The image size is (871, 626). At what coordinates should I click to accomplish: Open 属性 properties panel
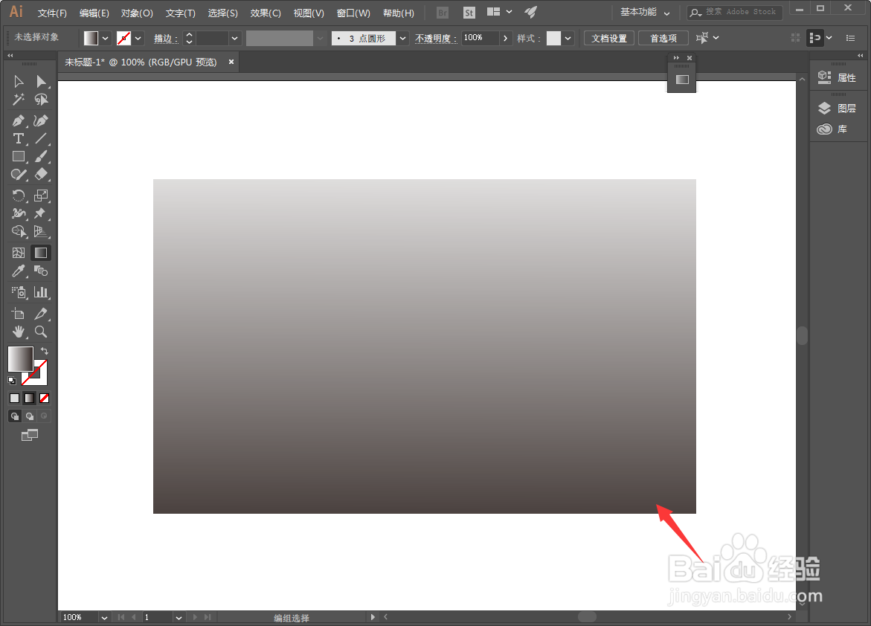pos(837,78)
